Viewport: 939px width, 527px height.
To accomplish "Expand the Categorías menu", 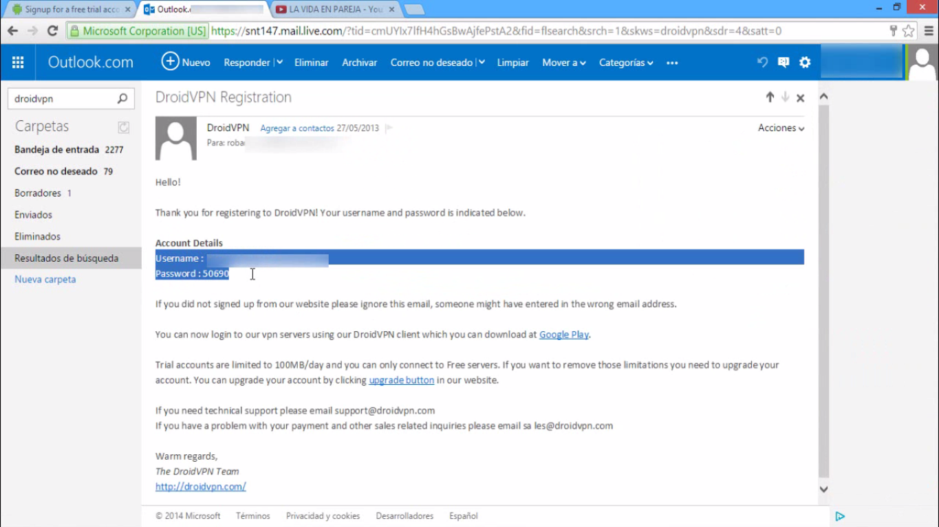I will coord(626,63).
